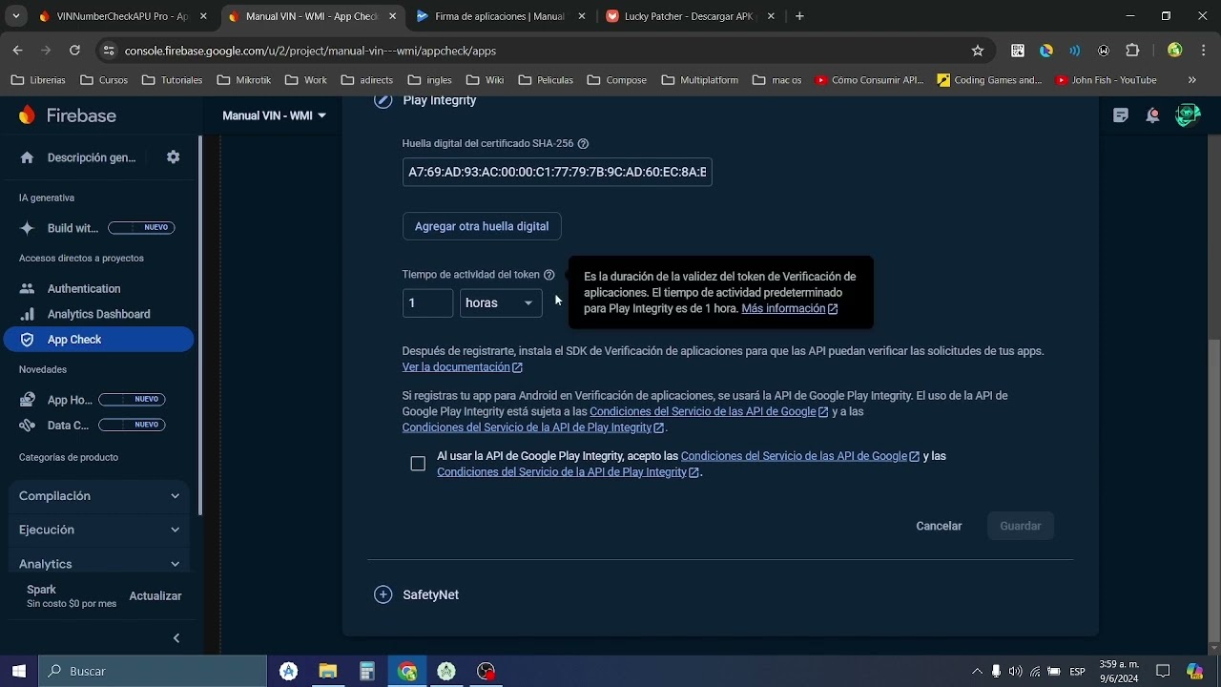The width and height of the screenshot is (1221, 687).
Task: Go back in browser
Action: 17,51
